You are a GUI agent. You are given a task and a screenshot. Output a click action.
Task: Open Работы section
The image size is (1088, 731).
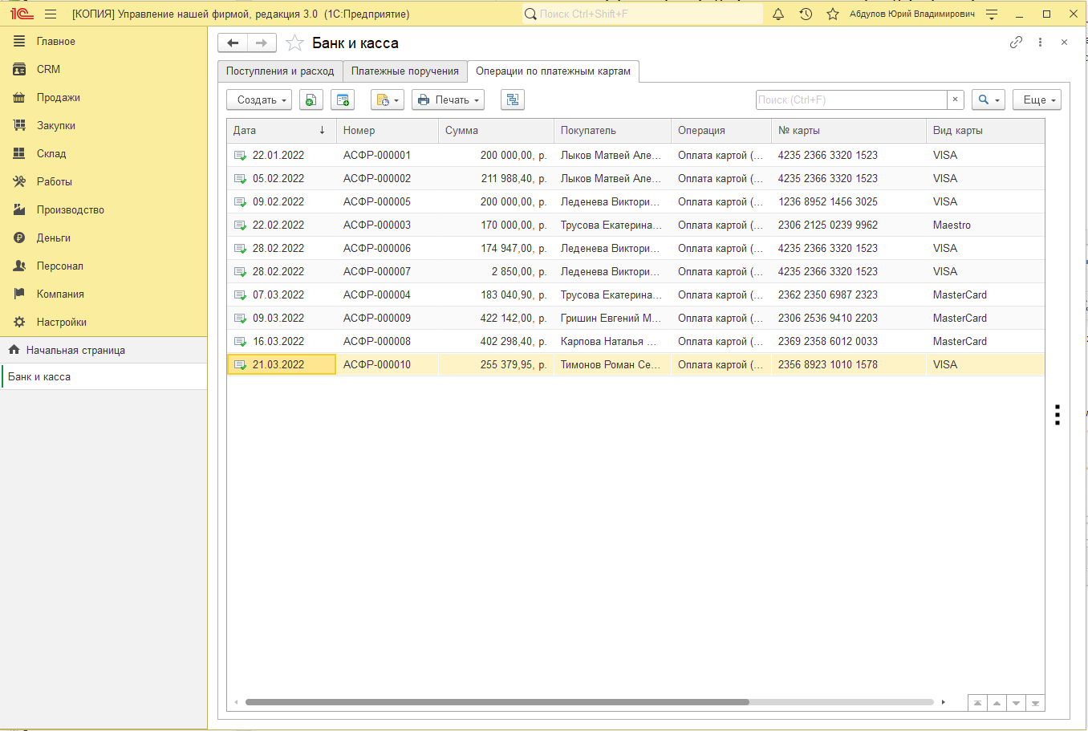[104, 181]
